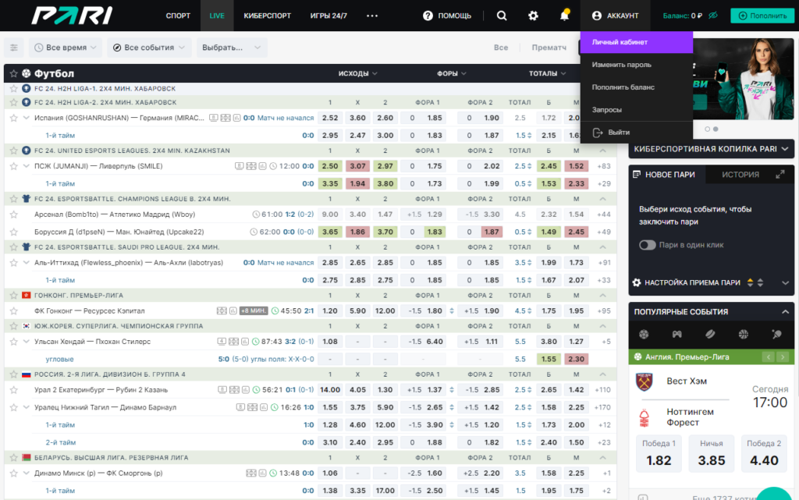This screenshot has height=500, width=799.
Task: Select football icon in popular events
Action: (644, 335)
